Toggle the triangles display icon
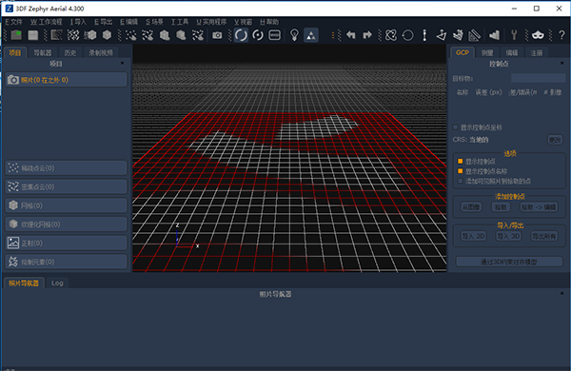 tap(311, 35)
